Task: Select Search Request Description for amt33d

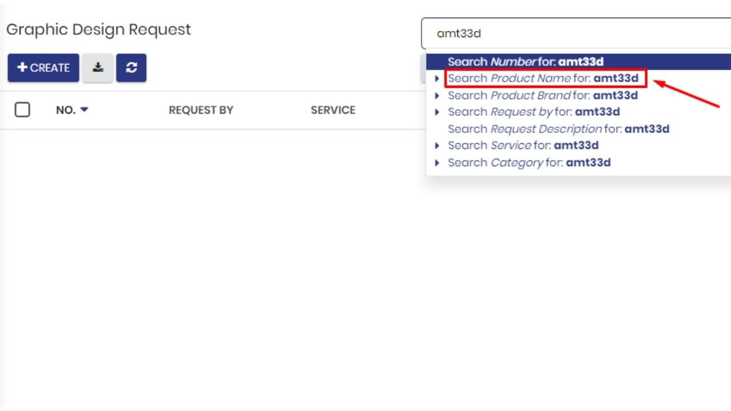Action: (x=559, y=129)
